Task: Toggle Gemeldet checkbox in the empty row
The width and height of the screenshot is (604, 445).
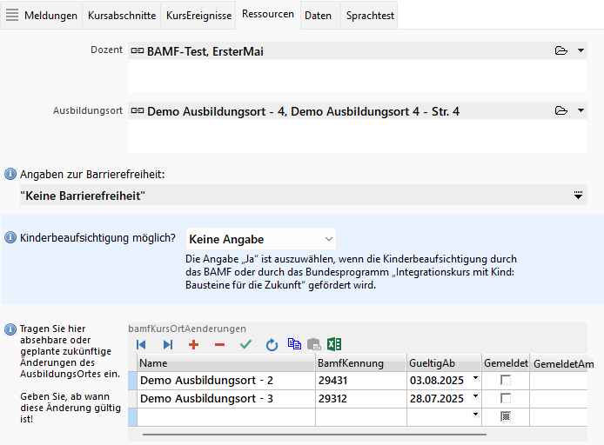Action: (x=506, y=417)
